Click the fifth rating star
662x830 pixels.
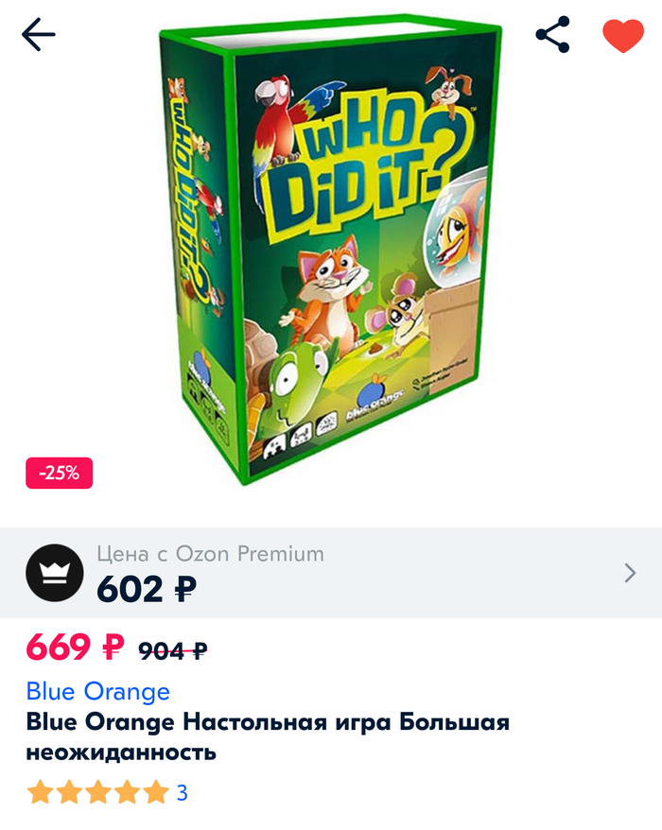(156, 792)
